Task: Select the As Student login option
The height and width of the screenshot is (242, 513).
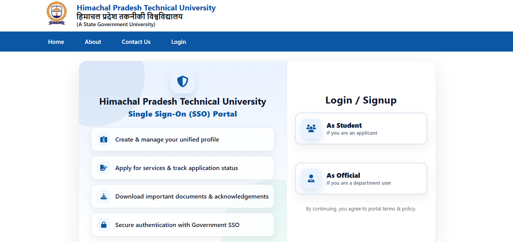Action: (361, 129)
